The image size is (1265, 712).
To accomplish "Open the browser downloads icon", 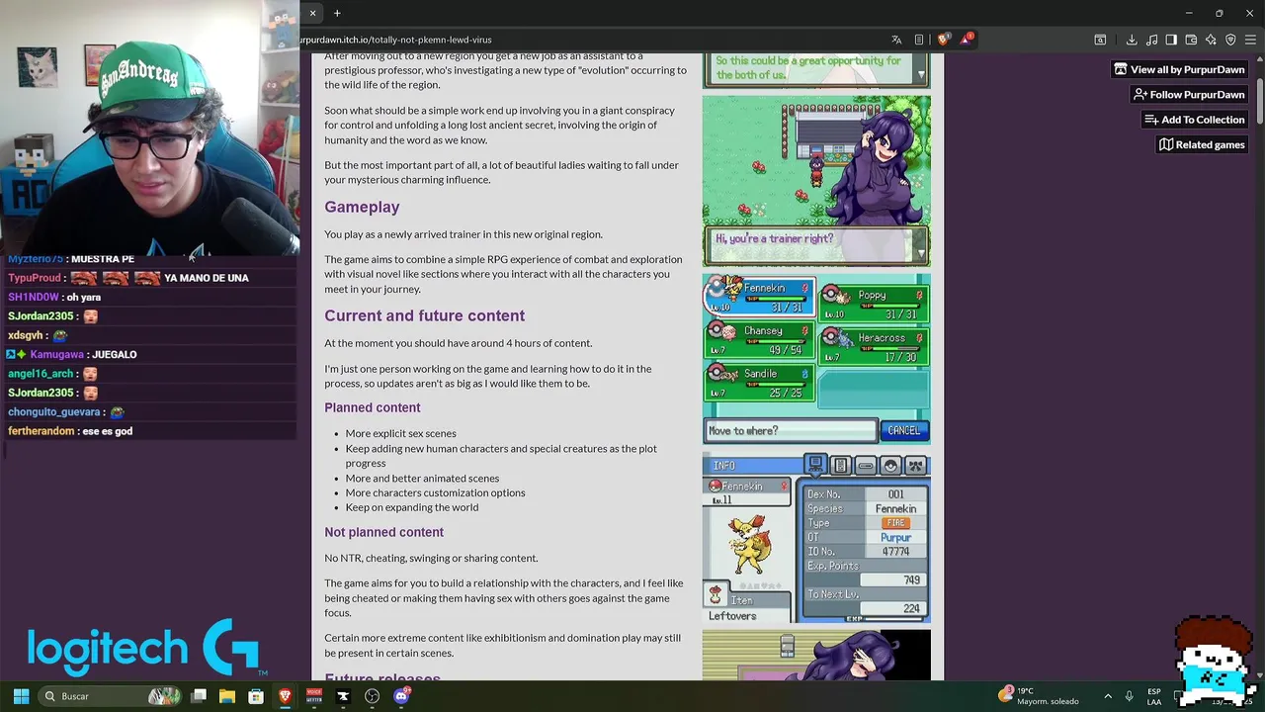I will (x=1132, y=40).
